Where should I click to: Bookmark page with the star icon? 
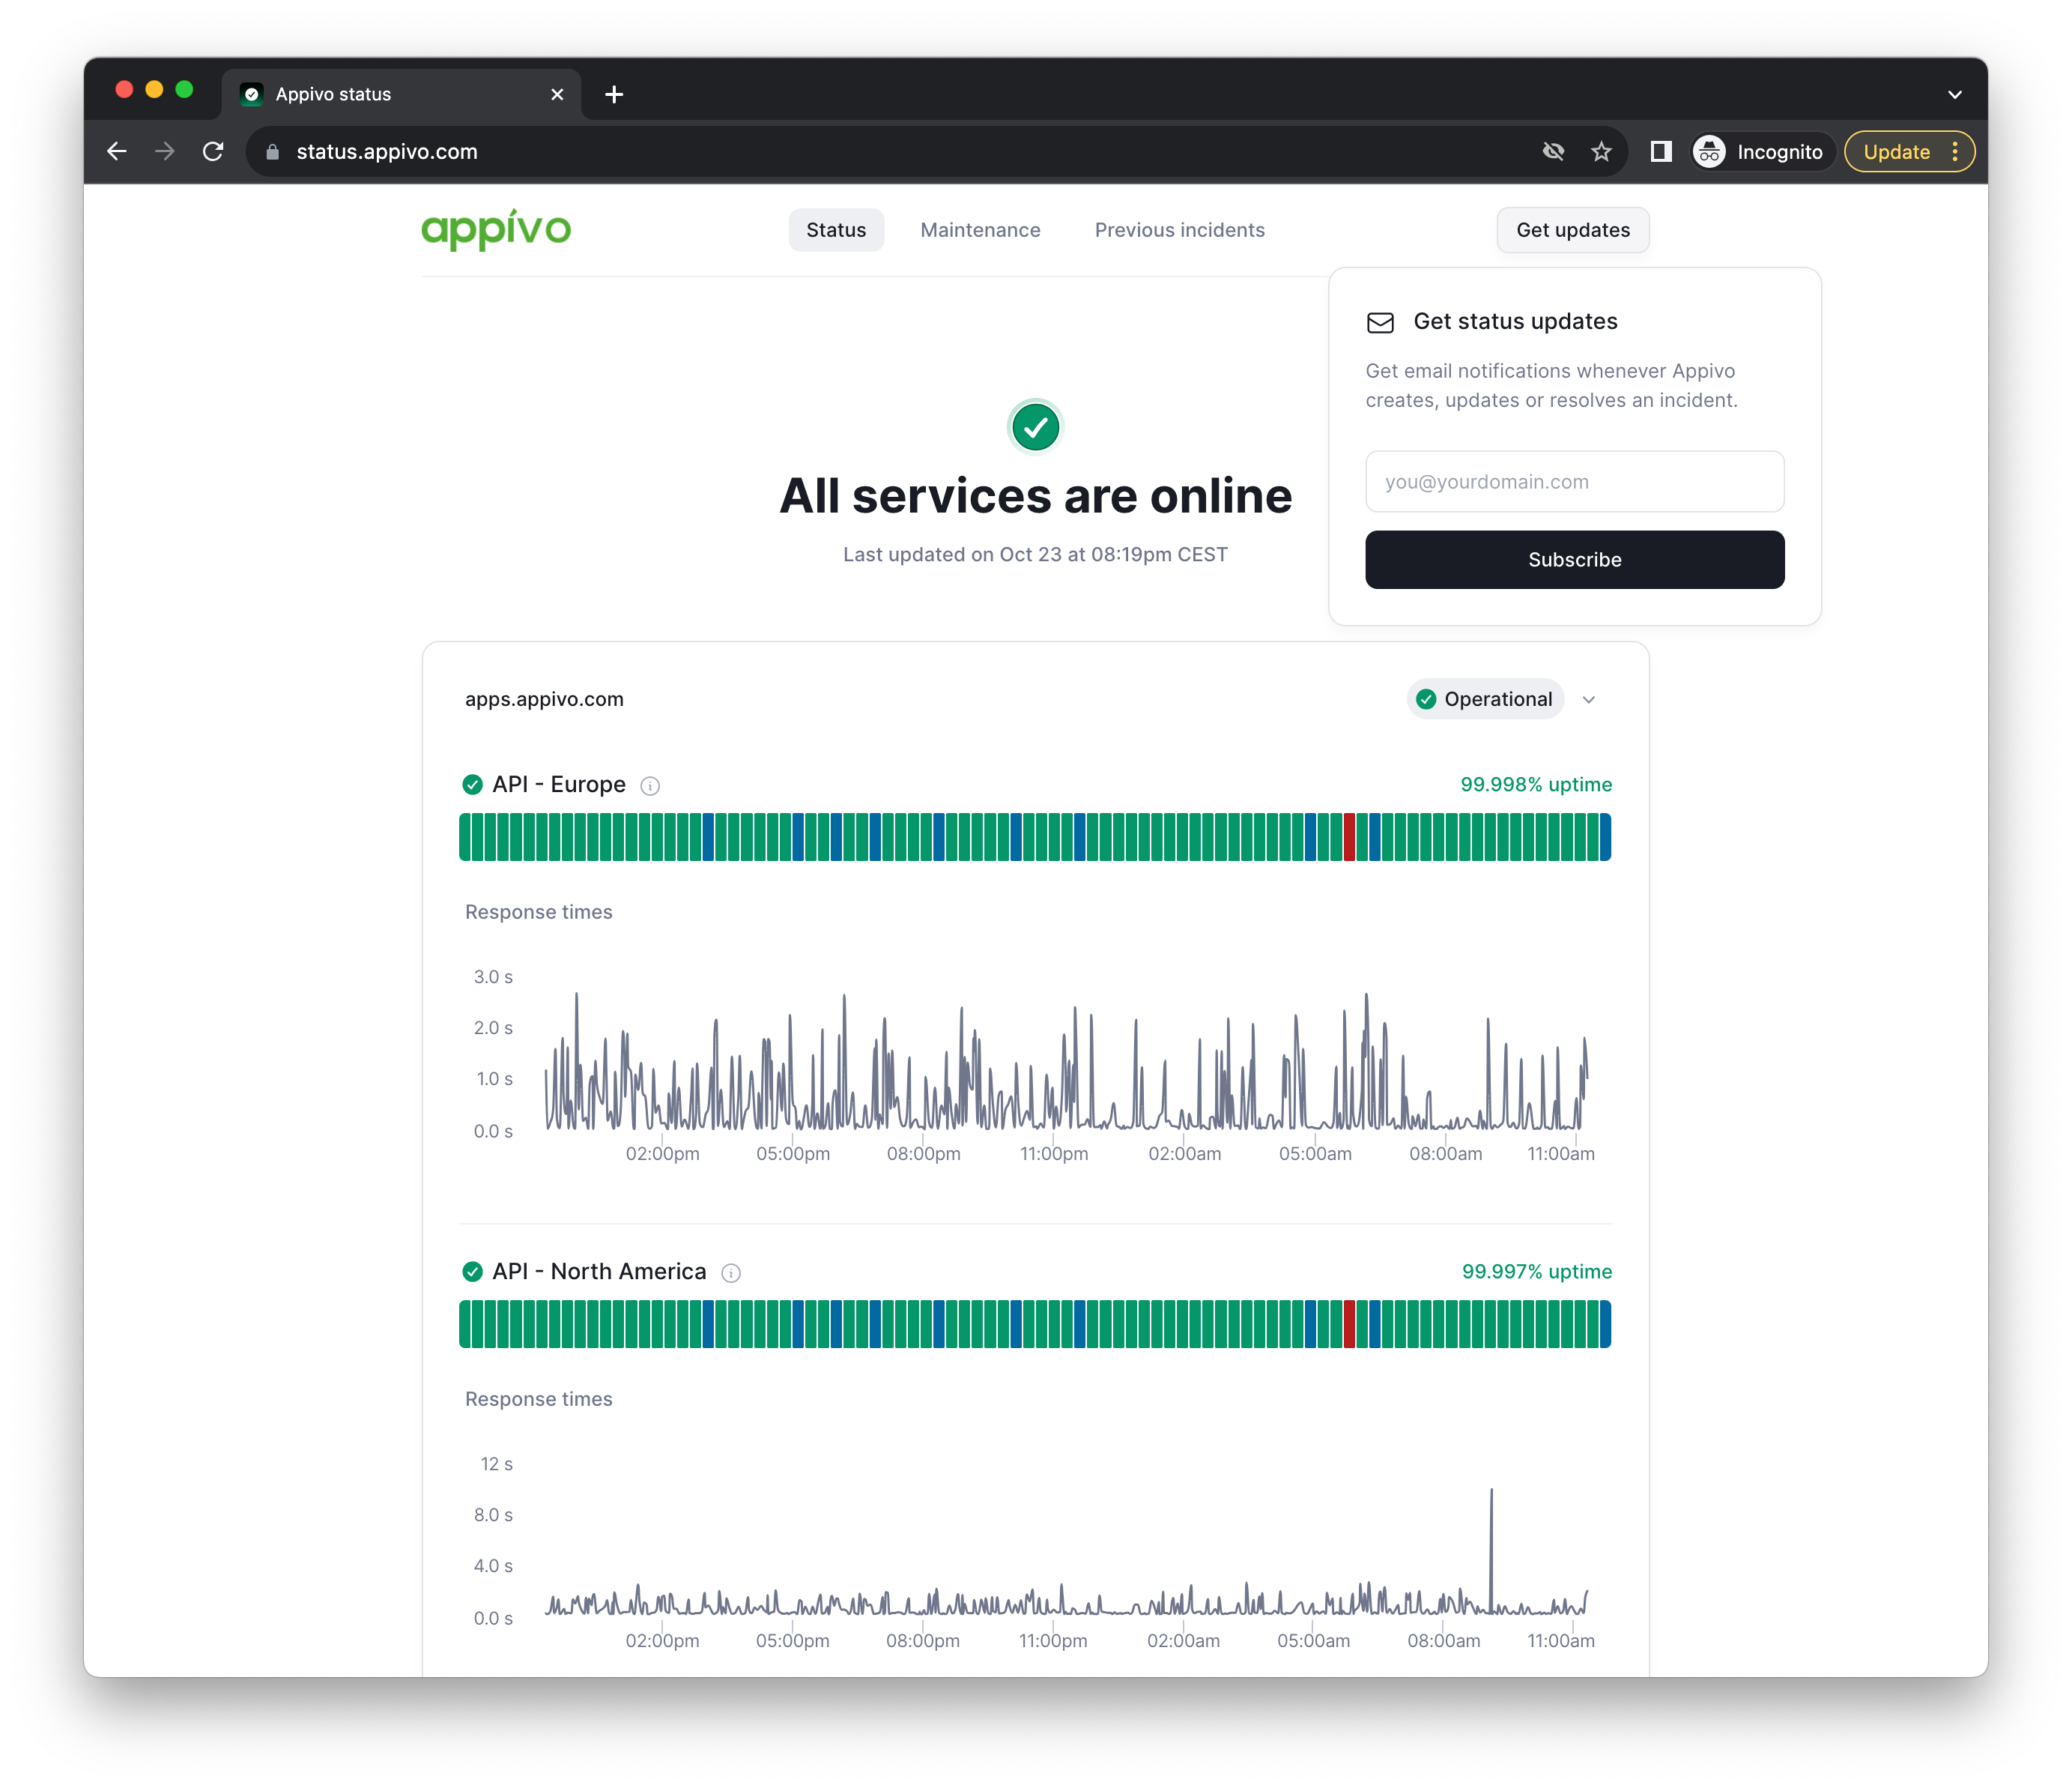tap(1601, 152)
